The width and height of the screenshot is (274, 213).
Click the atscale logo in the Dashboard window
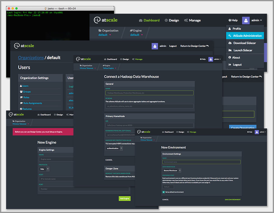[x=106, y=20]
